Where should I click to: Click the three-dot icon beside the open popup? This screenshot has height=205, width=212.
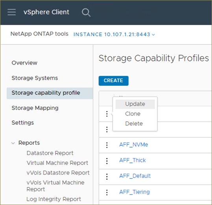pos(107,114)
